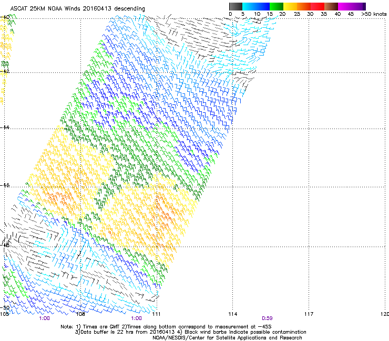
Task: Click the '108' longitude axis label
Action: point(80,314)
